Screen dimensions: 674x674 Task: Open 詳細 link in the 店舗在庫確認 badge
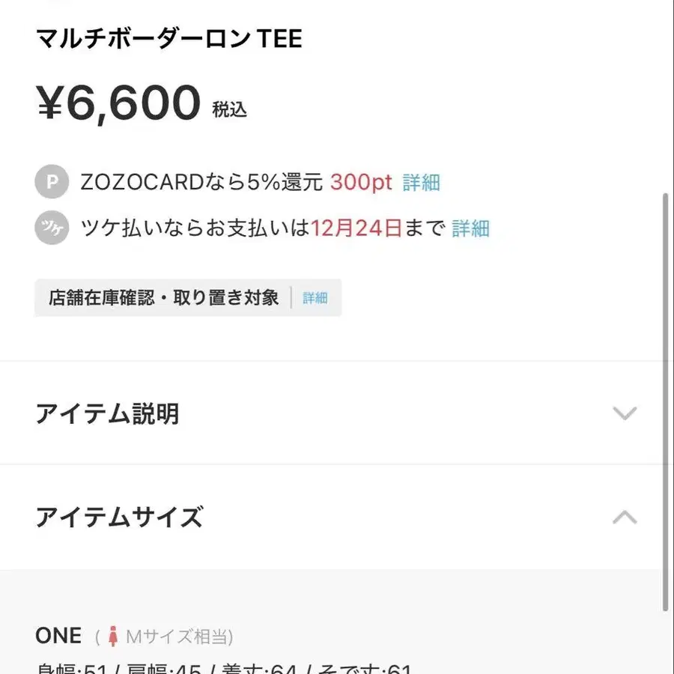[315, 298]
